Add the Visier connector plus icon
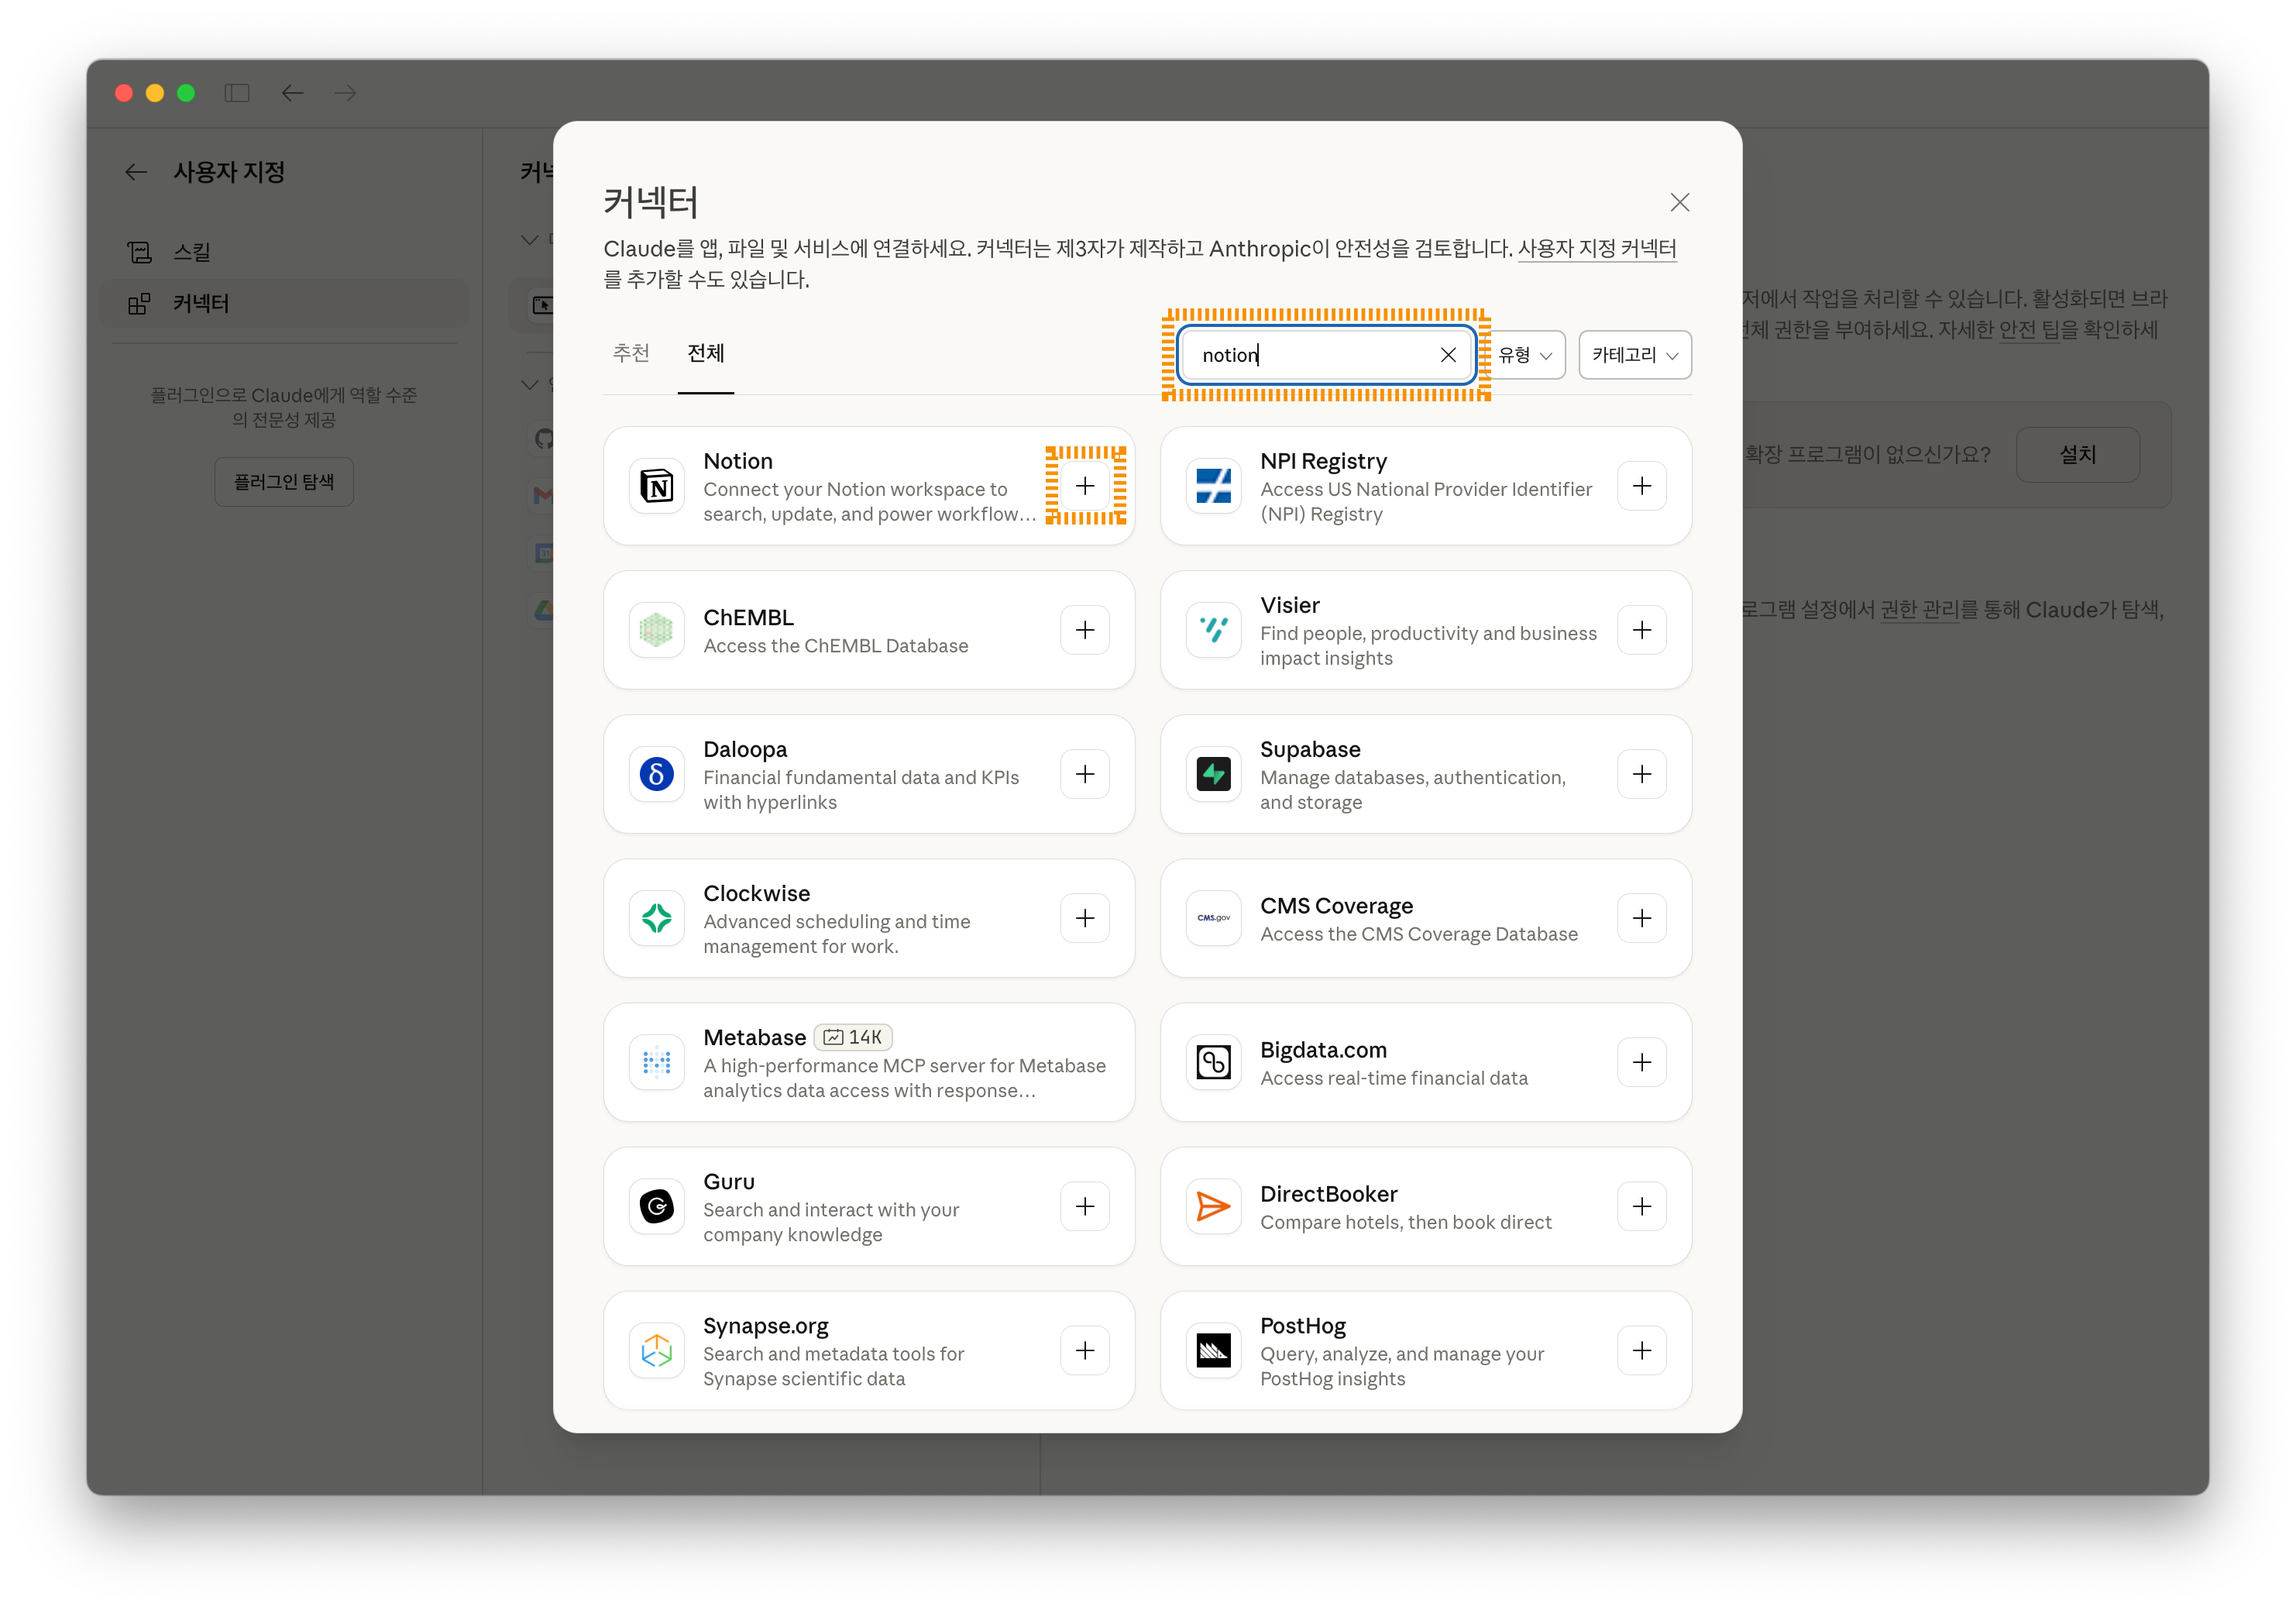 1641,630
